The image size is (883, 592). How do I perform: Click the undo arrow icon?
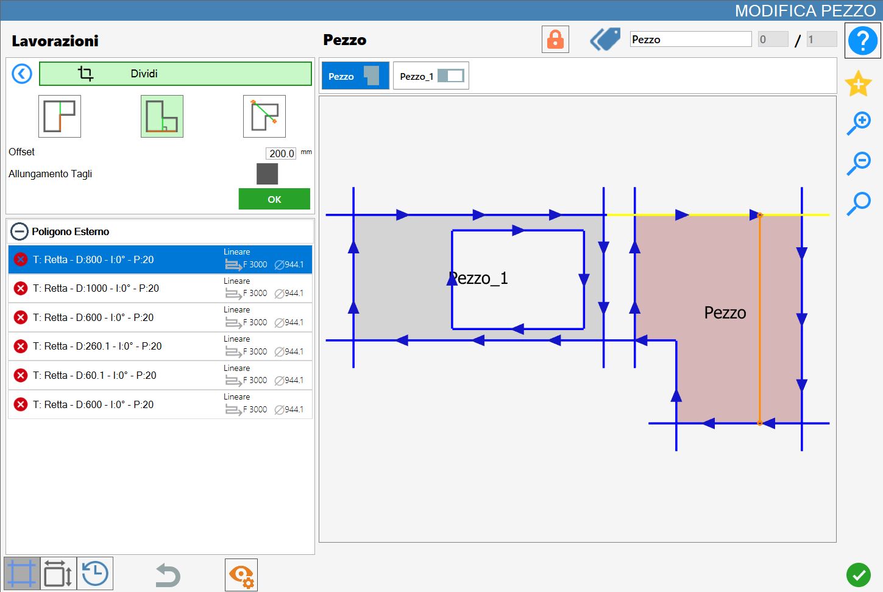coord(168,575)
